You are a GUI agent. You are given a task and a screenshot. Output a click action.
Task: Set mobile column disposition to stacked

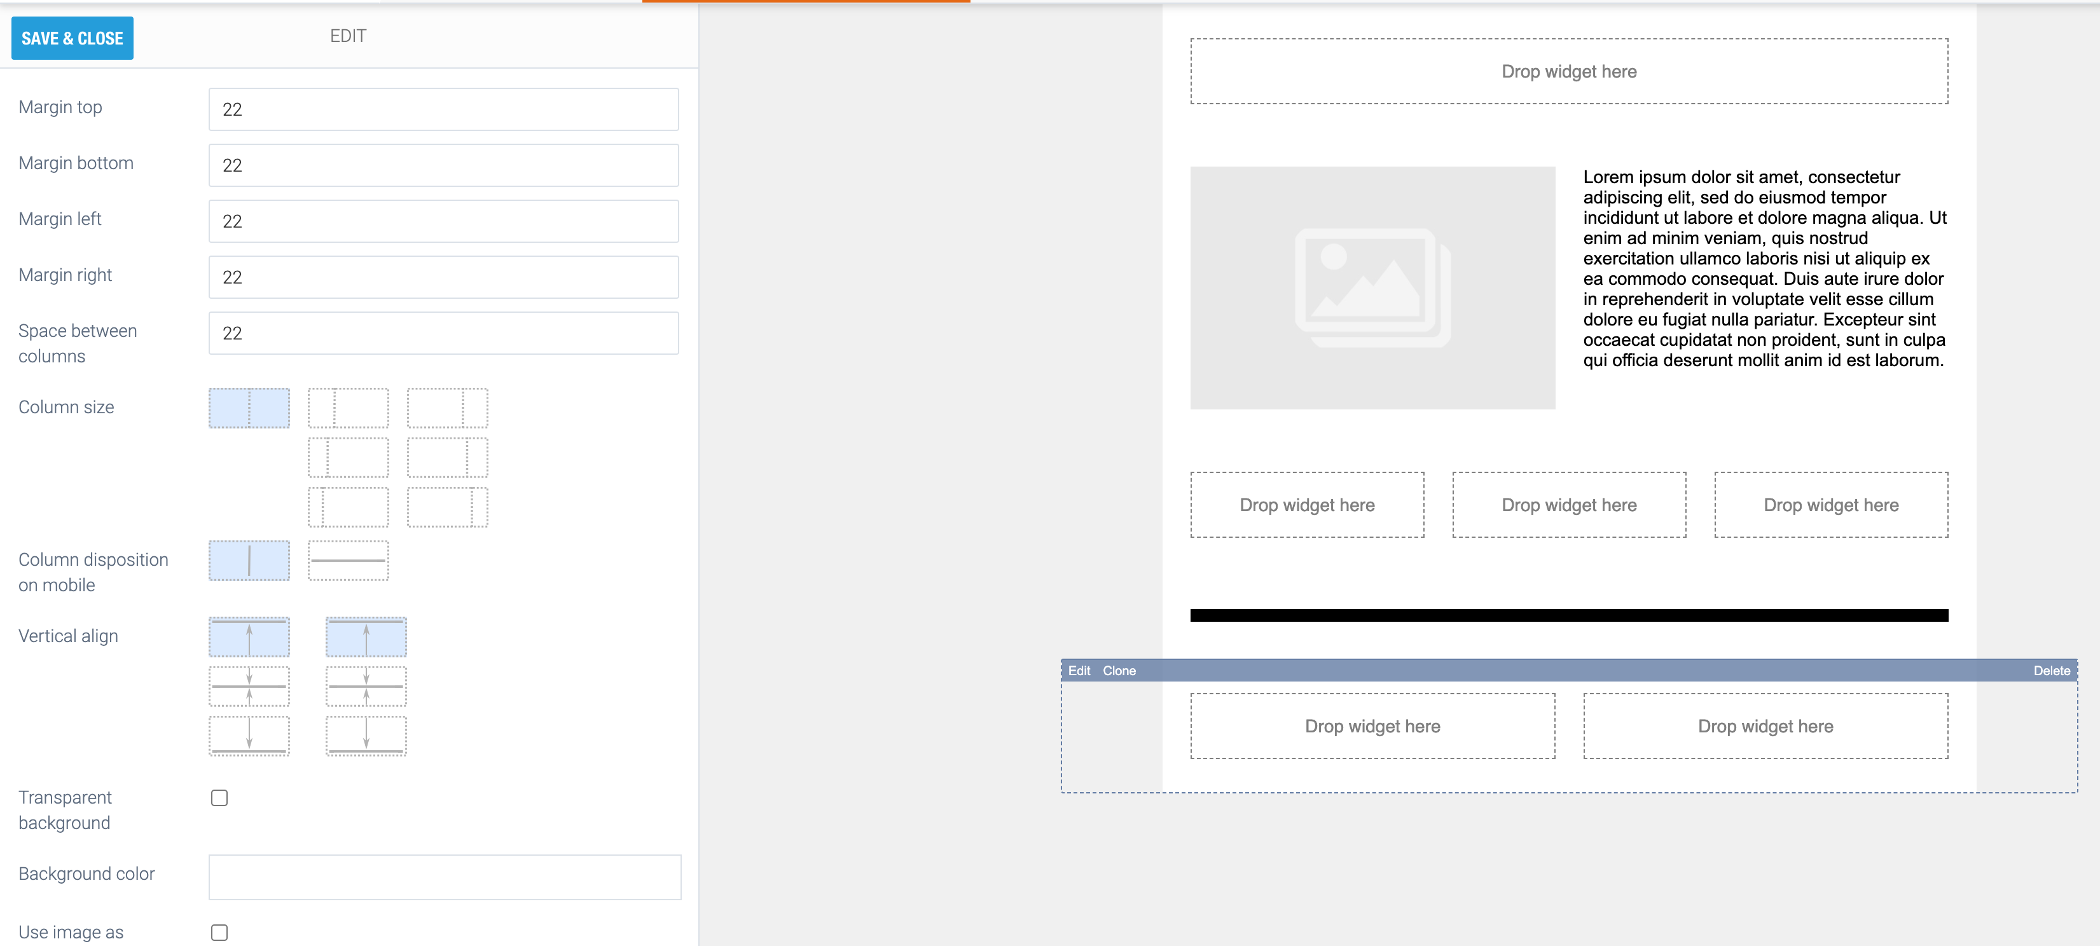tap(348, 561)
